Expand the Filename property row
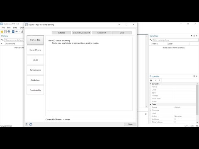199x149 pixels. pos(150,111)
